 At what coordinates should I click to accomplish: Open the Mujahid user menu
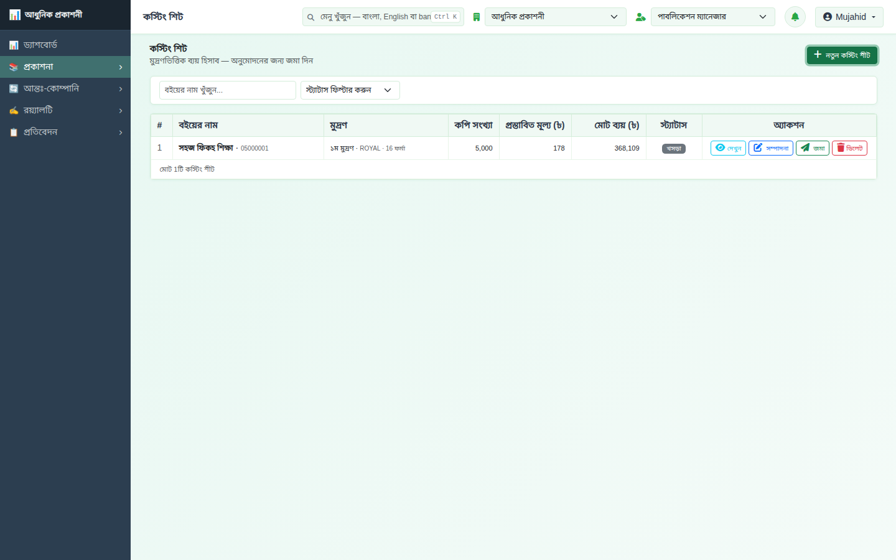849,17
